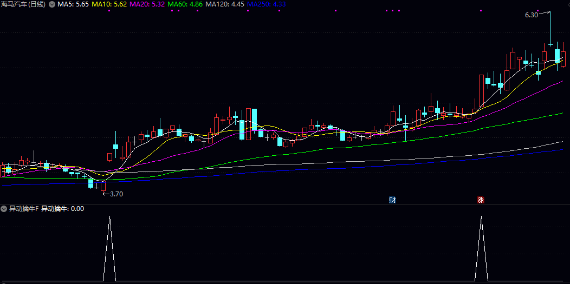Screen dimensions: 570x284
Task: Click the 财 financial report marker
Action: [392, 200]
